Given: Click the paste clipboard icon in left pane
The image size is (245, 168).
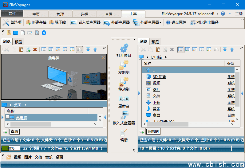Looking at the screenshot, I should [x=21, y=50].
